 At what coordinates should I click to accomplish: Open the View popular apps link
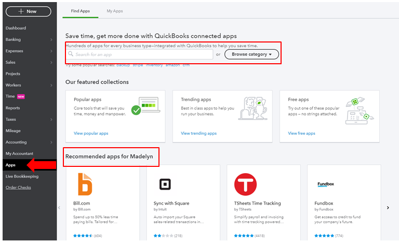91,133
